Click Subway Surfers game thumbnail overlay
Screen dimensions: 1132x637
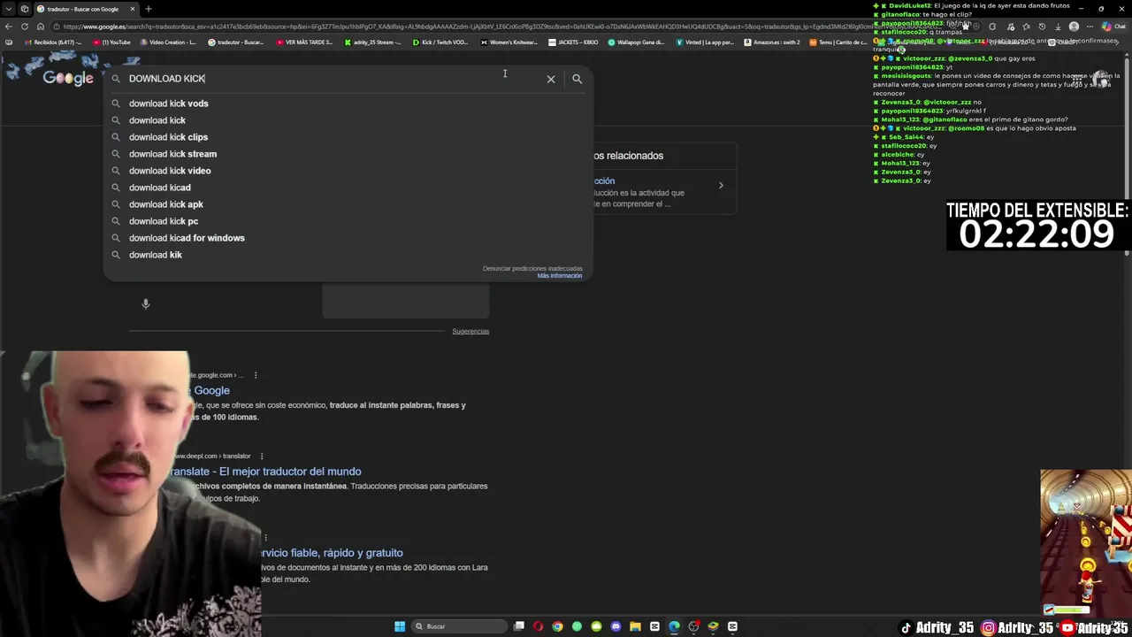click(1086, 542)
